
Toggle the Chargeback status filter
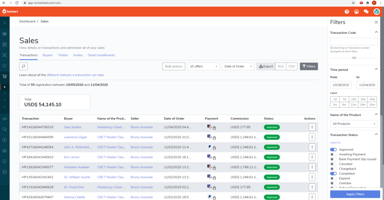tap(333, 169)
